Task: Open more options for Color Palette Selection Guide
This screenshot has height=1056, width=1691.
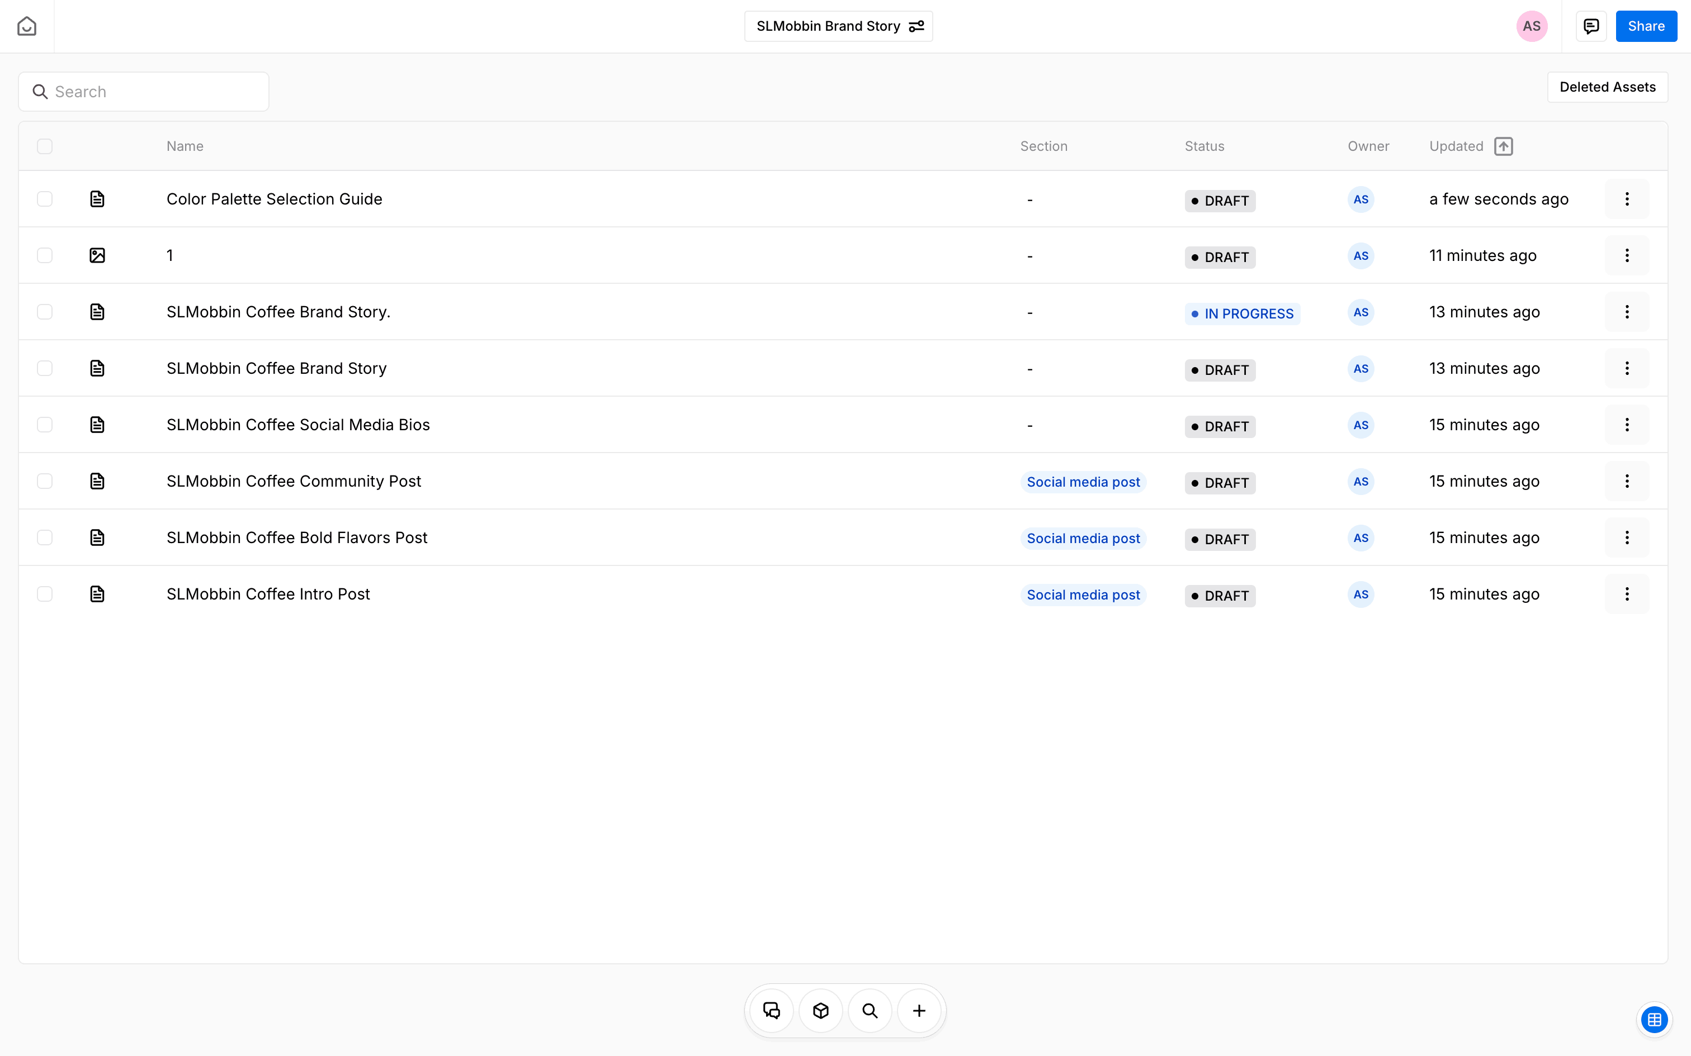Action: [1627, 199]
